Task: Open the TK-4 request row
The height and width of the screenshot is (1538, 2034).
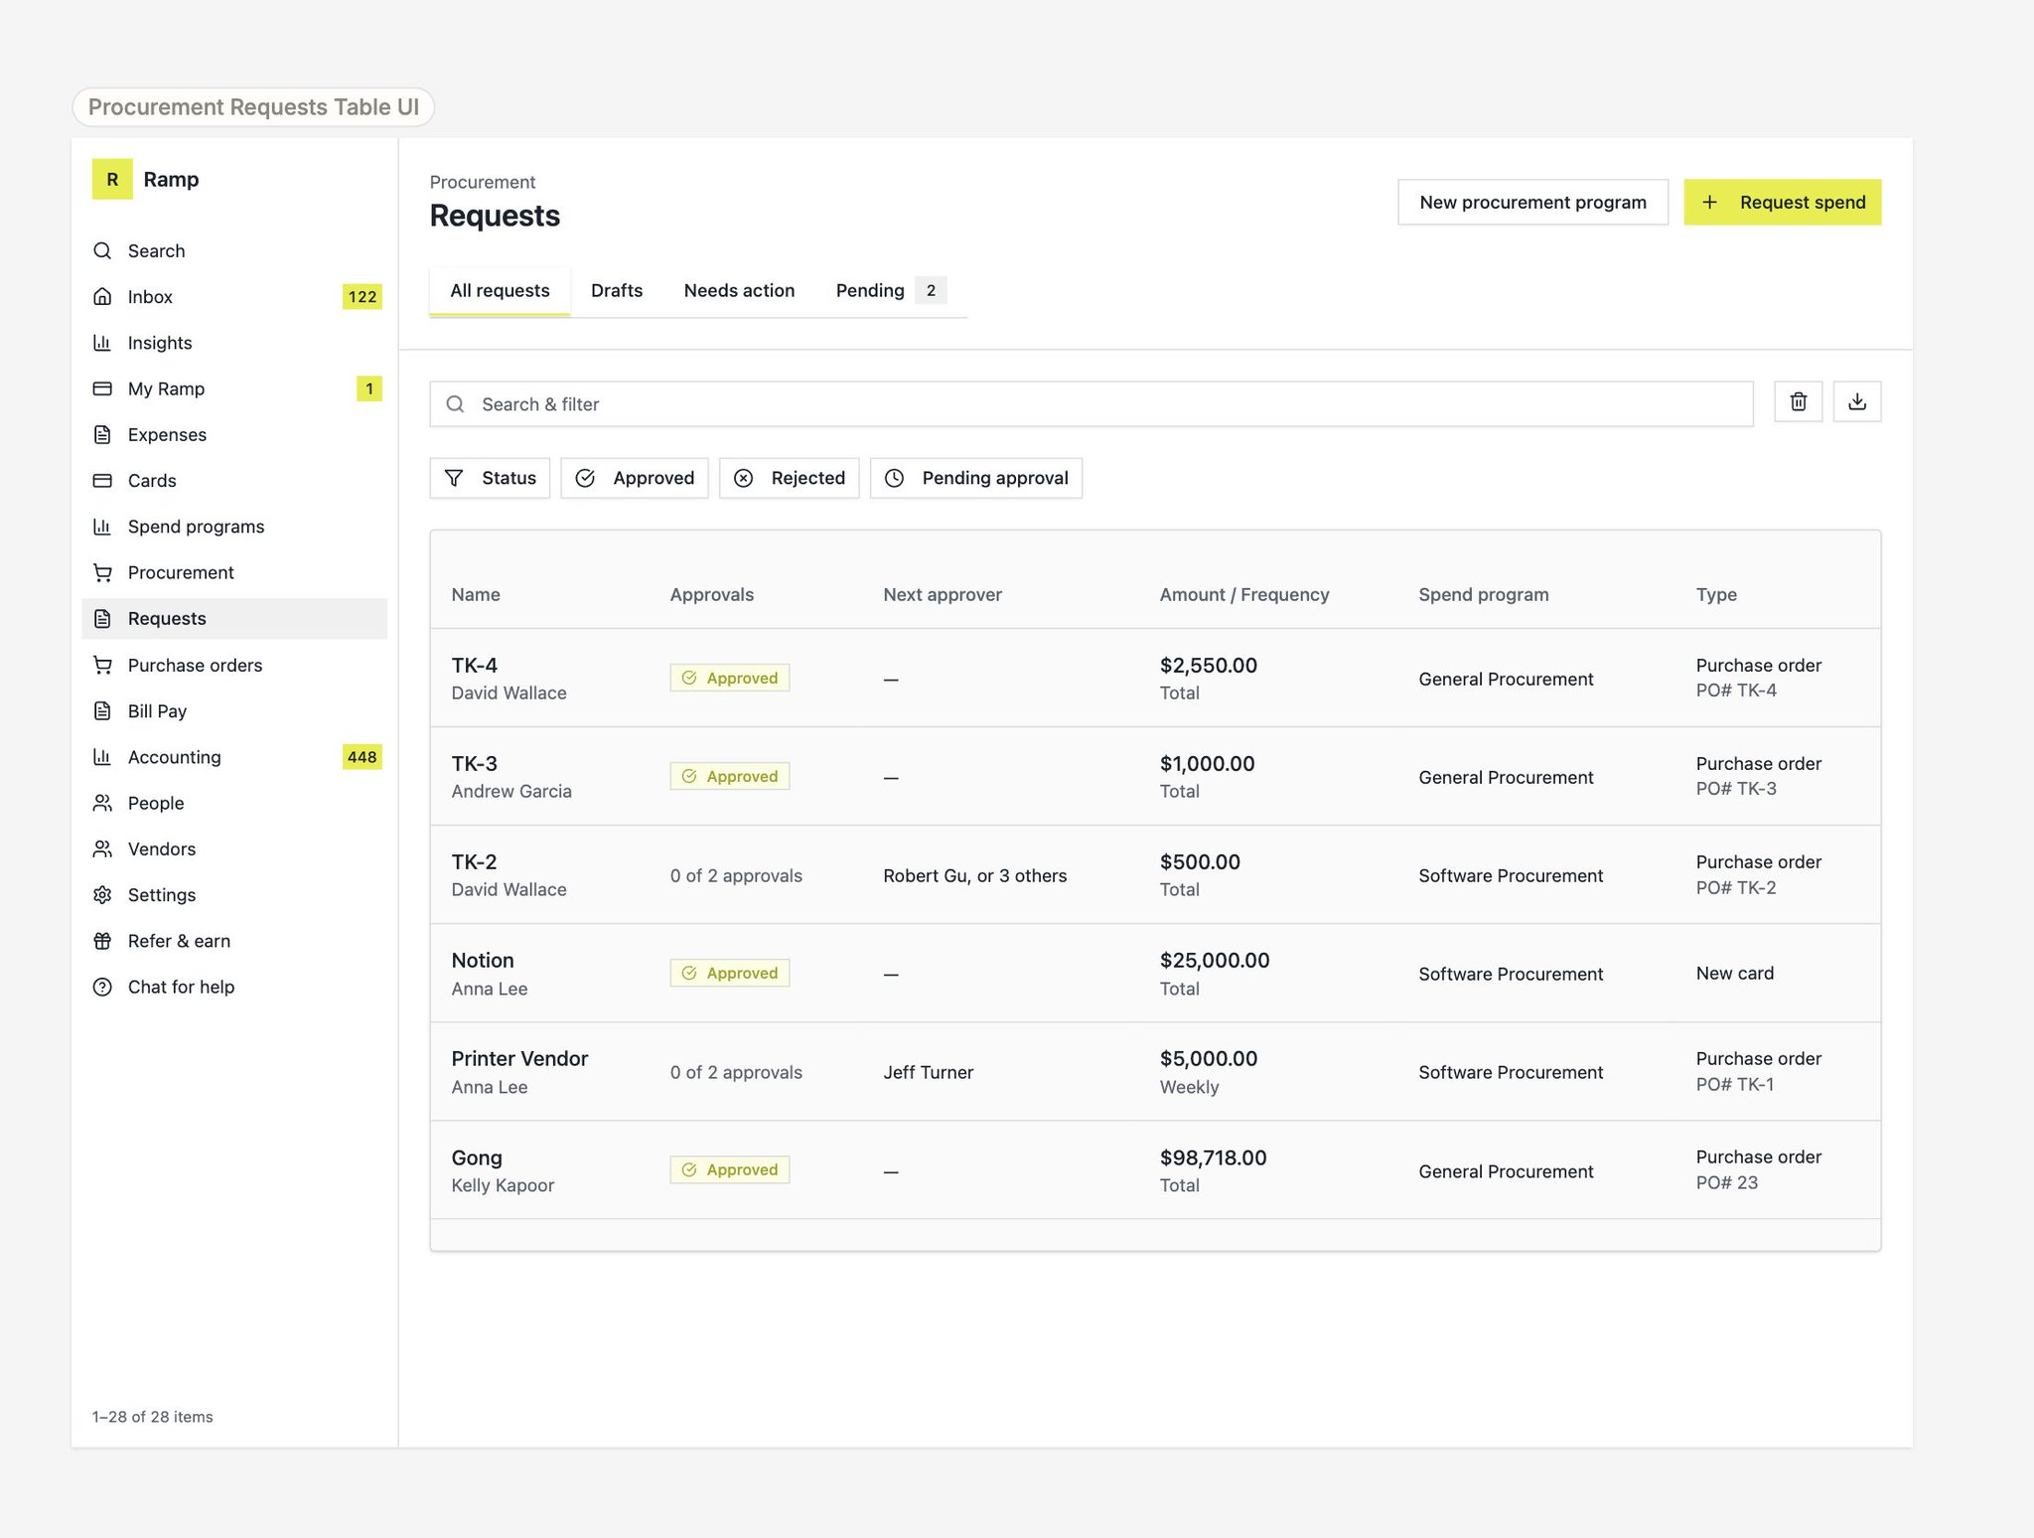Action: [x=1155, y=678]
